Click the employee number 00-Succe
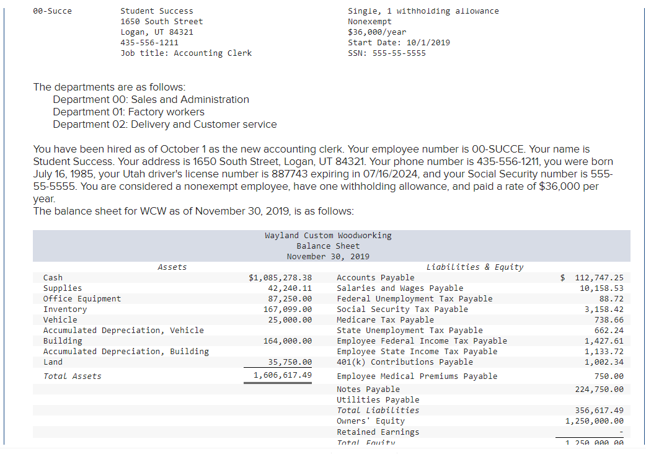Image resolution: width=646 pixels, height=454 pixels. (52, 11)
